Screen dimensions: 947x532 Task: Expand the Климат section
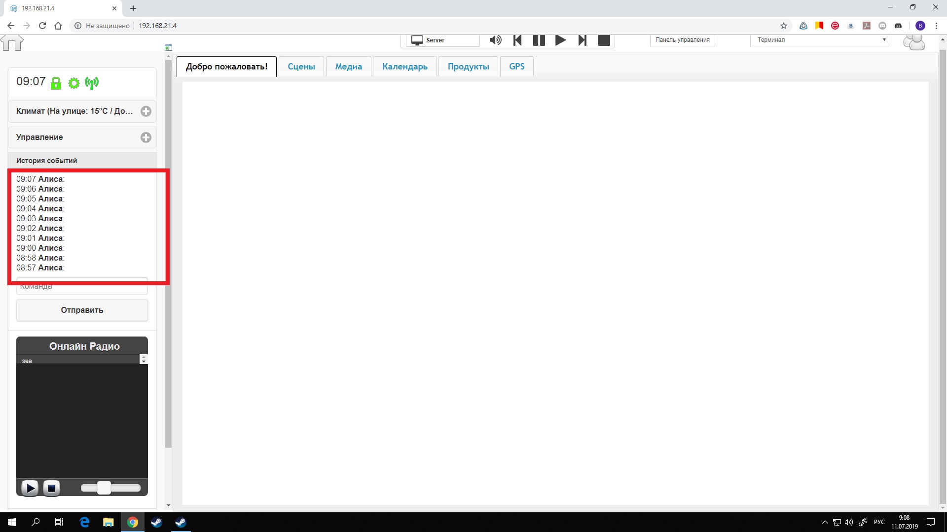tap(146, 111)
